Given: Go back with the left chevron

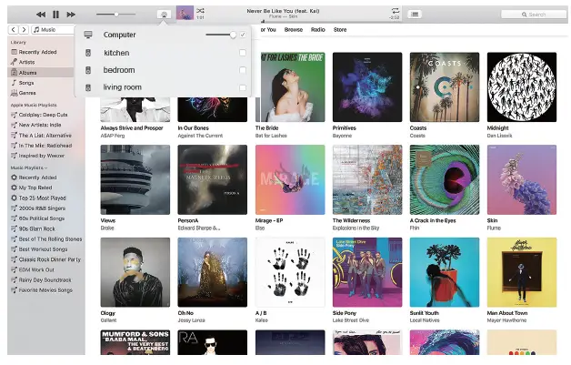Looking at the screenshot, I should click(13, 29).
